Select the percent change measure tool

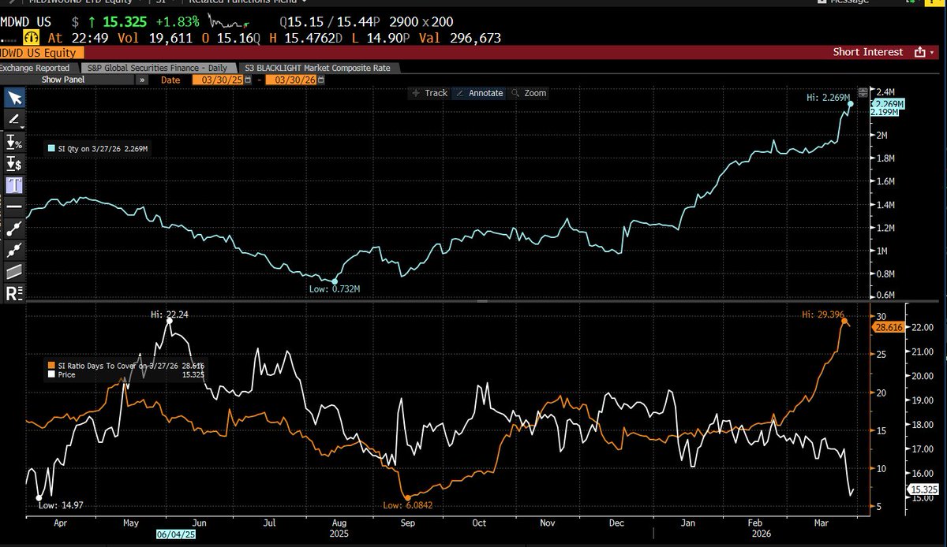click(14, 142)
